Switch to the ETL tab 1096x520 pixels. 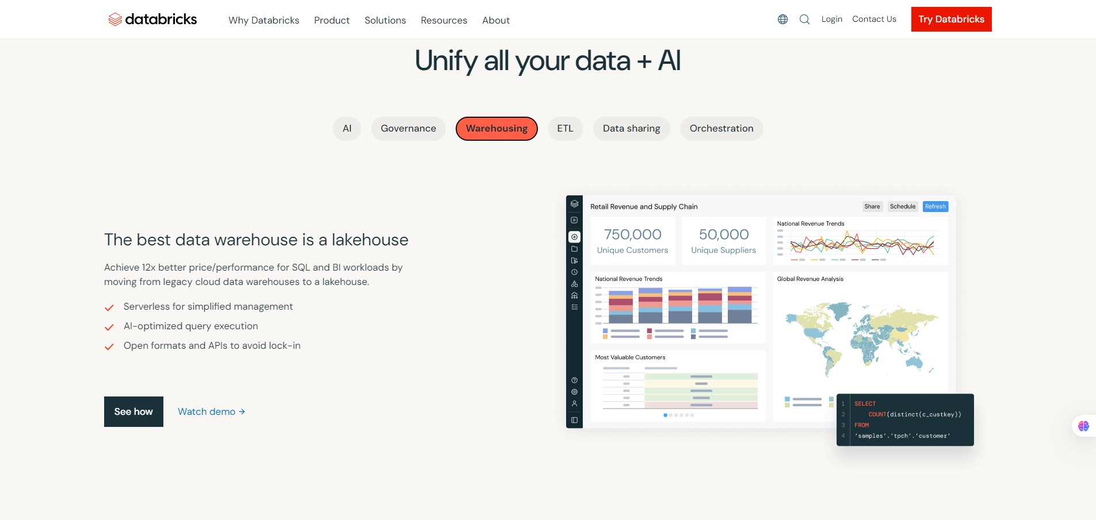point(565,128)
